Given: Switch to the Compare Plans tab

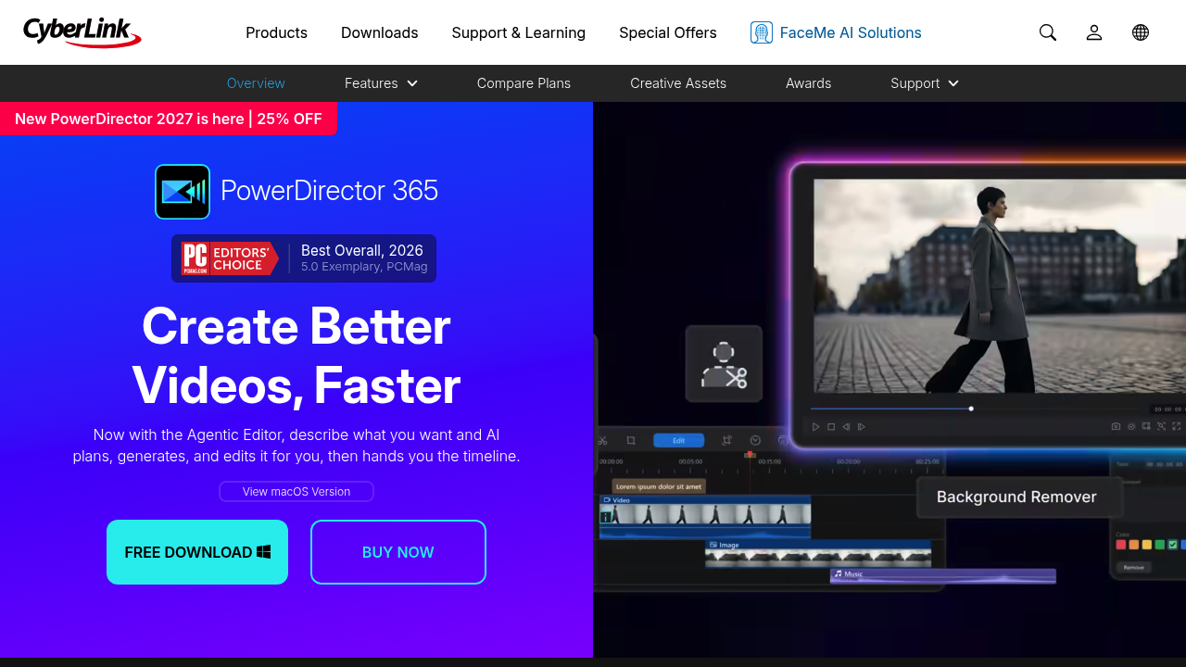Looking at the screenshot, I should pyautogui.click(x=524, y=83).
